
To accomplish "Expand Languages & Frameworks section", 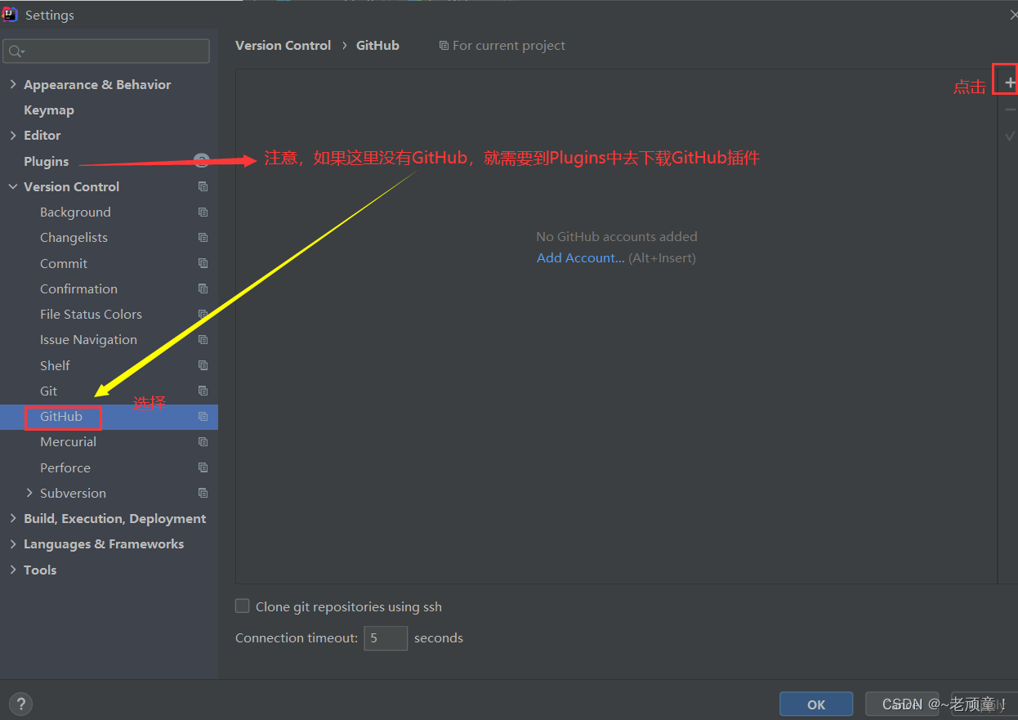I will [13, 543].
